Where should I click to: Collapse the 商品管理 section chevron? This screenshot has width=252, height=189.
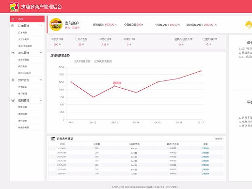(x=41, y=53)
